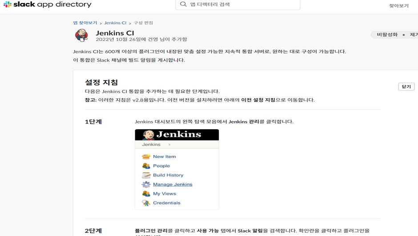Open the slack app directory home link
Viewport: 418px width, 236px height.
pos(48,4)
